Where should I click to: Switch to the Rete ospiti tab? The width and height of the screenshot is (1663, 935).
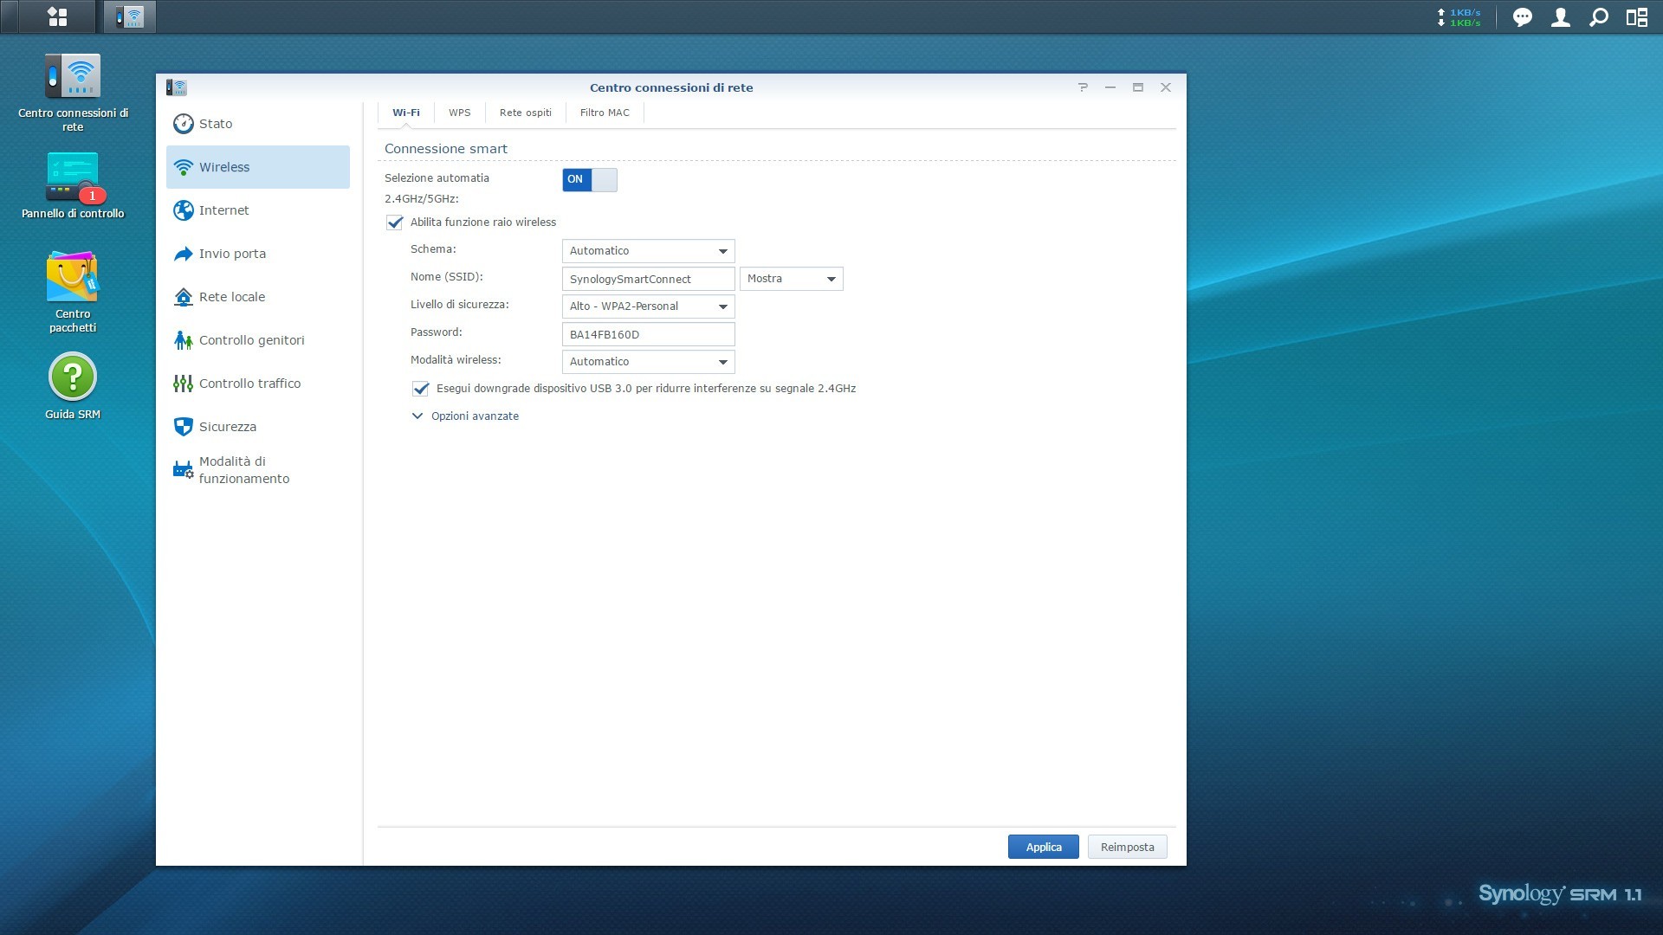click(525, 113)
